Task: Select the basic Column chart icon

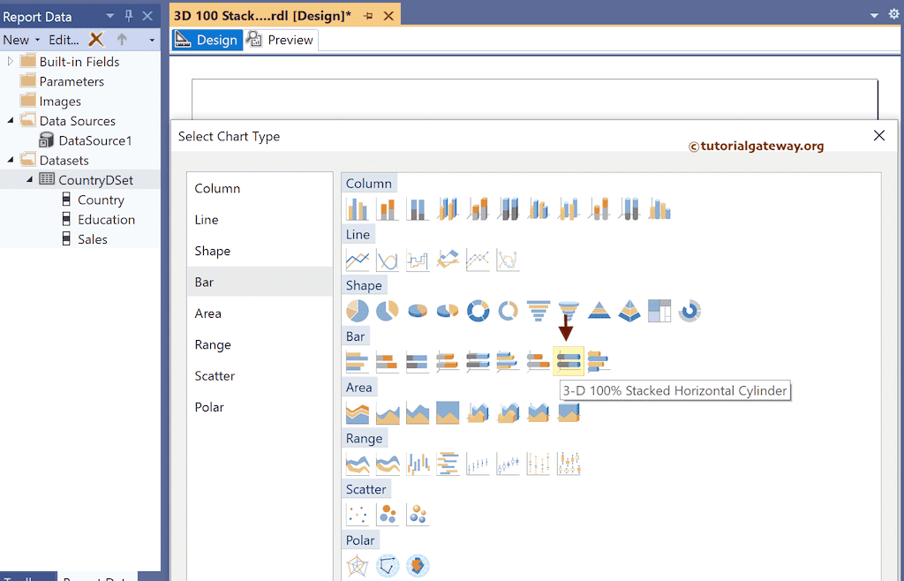Action: point(358,208)
